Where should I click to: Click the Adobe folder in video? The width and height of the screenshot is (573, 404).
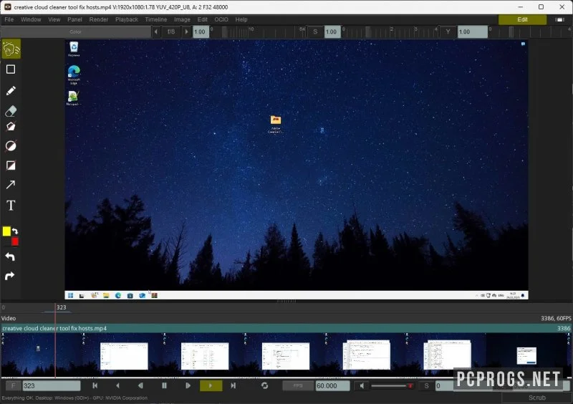tap(276, 125)
